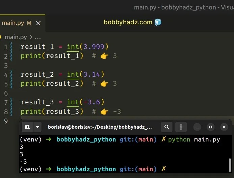
Task: Click the terminal scrollbar thumb
Action: (x=230, y=165)
